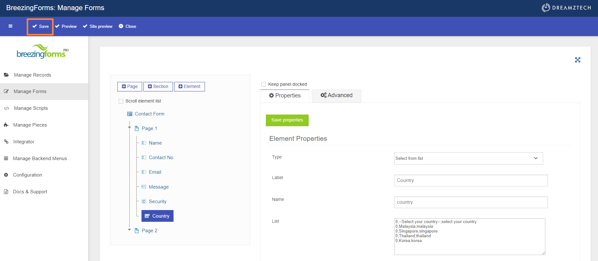Click the Security captcha icon
This screenshot has width=598, height=261.
point(144,202)
